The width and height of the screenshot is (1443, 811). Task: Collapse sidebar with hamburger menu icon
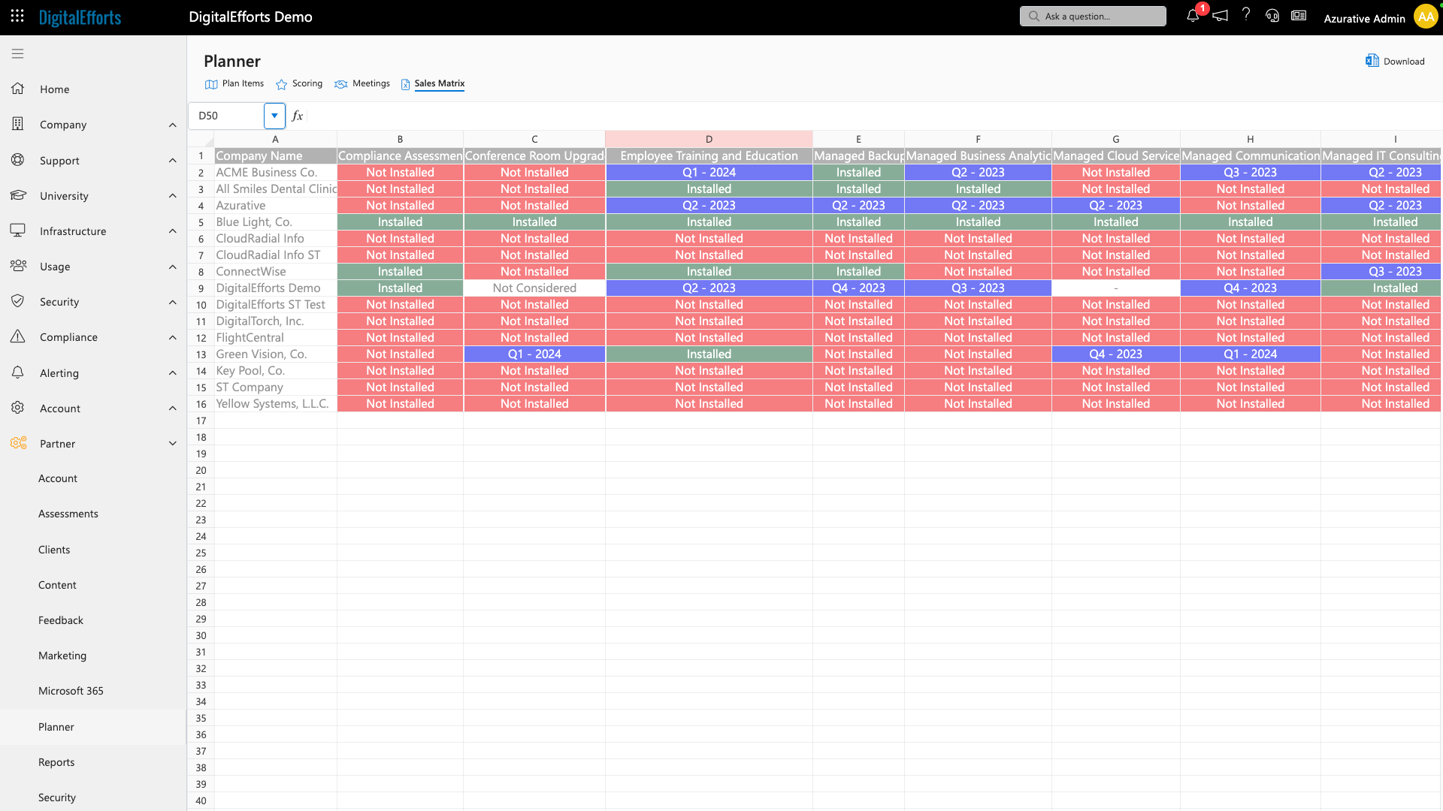pyautogui.click(x=17, y=53)
